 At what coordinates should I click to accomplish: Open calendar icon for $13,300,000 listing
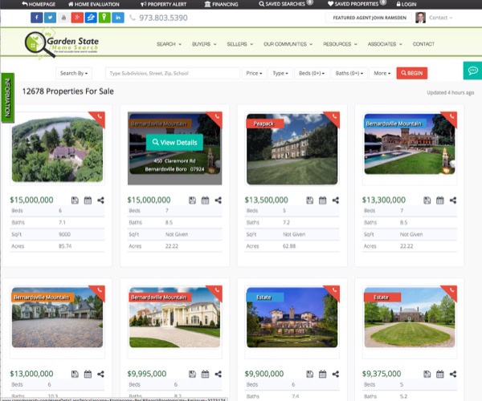point(439,200)
